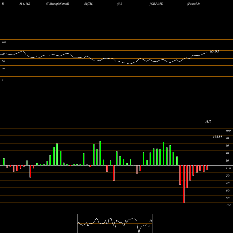
Task: Click the 100 label on RSI axis
Action: [4, 42]
